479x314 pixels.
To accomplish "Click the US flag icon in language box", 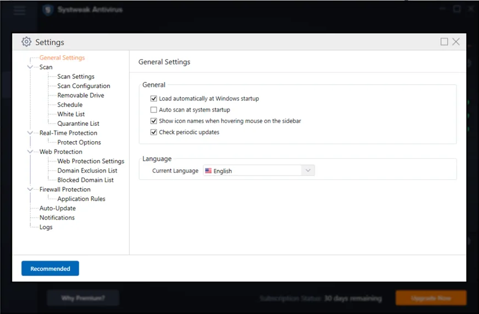I will pos(208,171).
